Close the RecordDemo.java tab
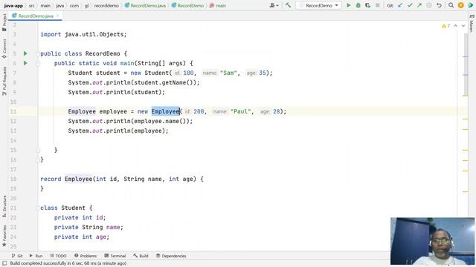Viewport: 476px width, 267px height. [x=58, y=16]
